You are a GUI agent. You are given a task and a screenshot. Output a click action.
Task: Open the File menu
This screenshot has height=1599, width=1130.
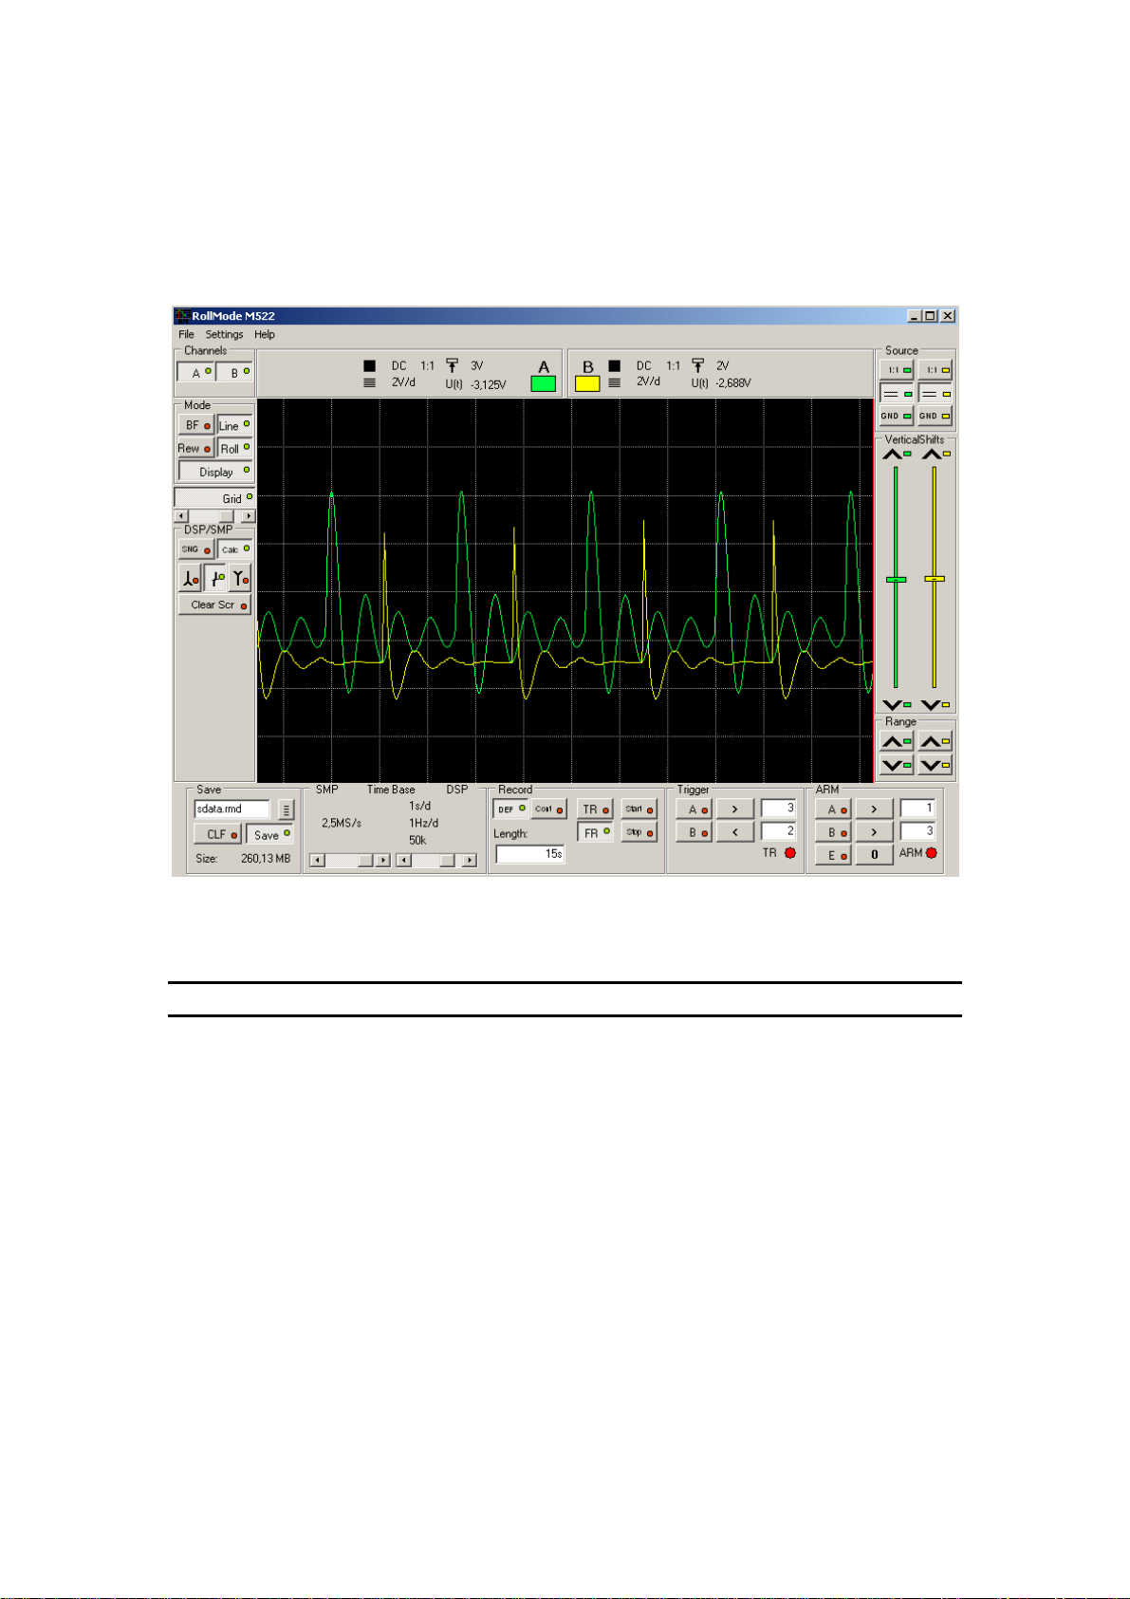pyautogui.click(x=186, y=334)
